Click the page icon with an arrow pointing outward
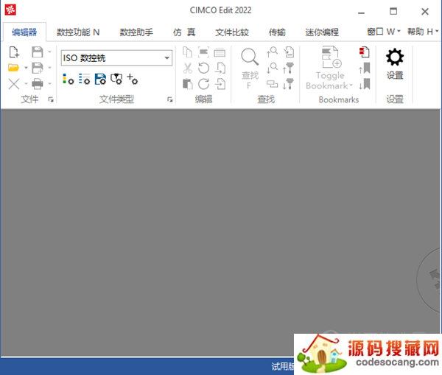 220,68
